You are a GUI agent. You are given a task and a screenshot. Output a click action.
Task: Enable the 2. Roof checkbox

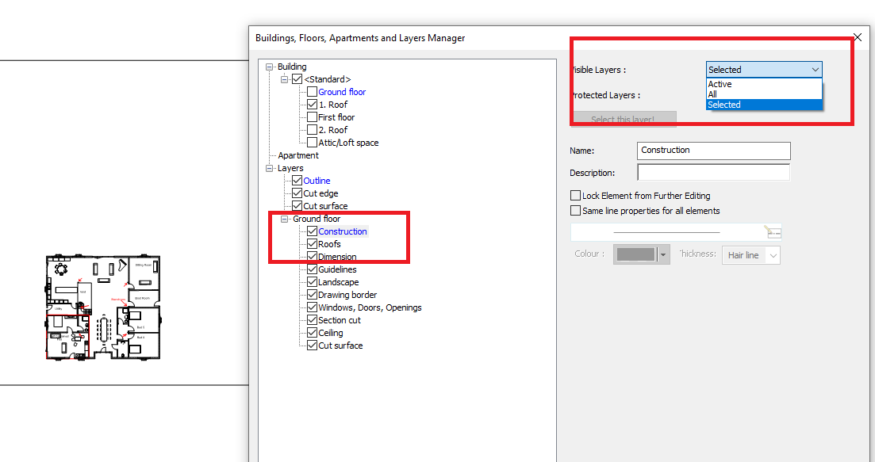pos(313,130)
